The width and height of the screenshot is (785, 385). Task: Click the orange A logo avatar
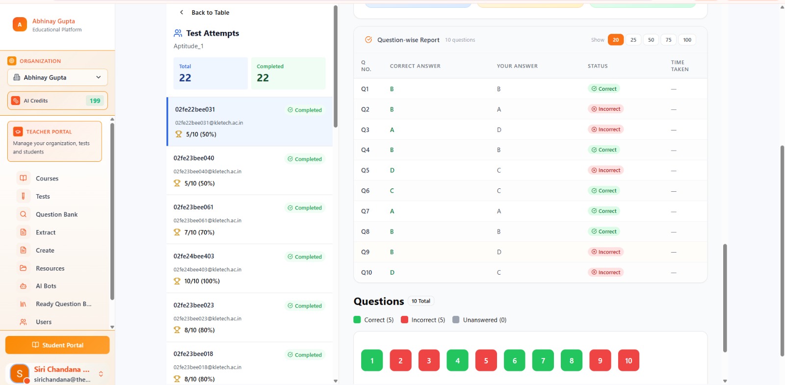(x=20, y=25)
